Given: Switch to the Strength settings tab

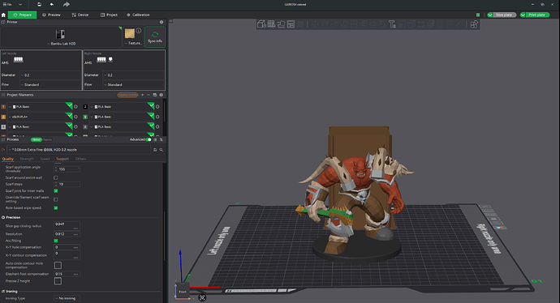Looking at the screenshot, I should pos(27,159).
